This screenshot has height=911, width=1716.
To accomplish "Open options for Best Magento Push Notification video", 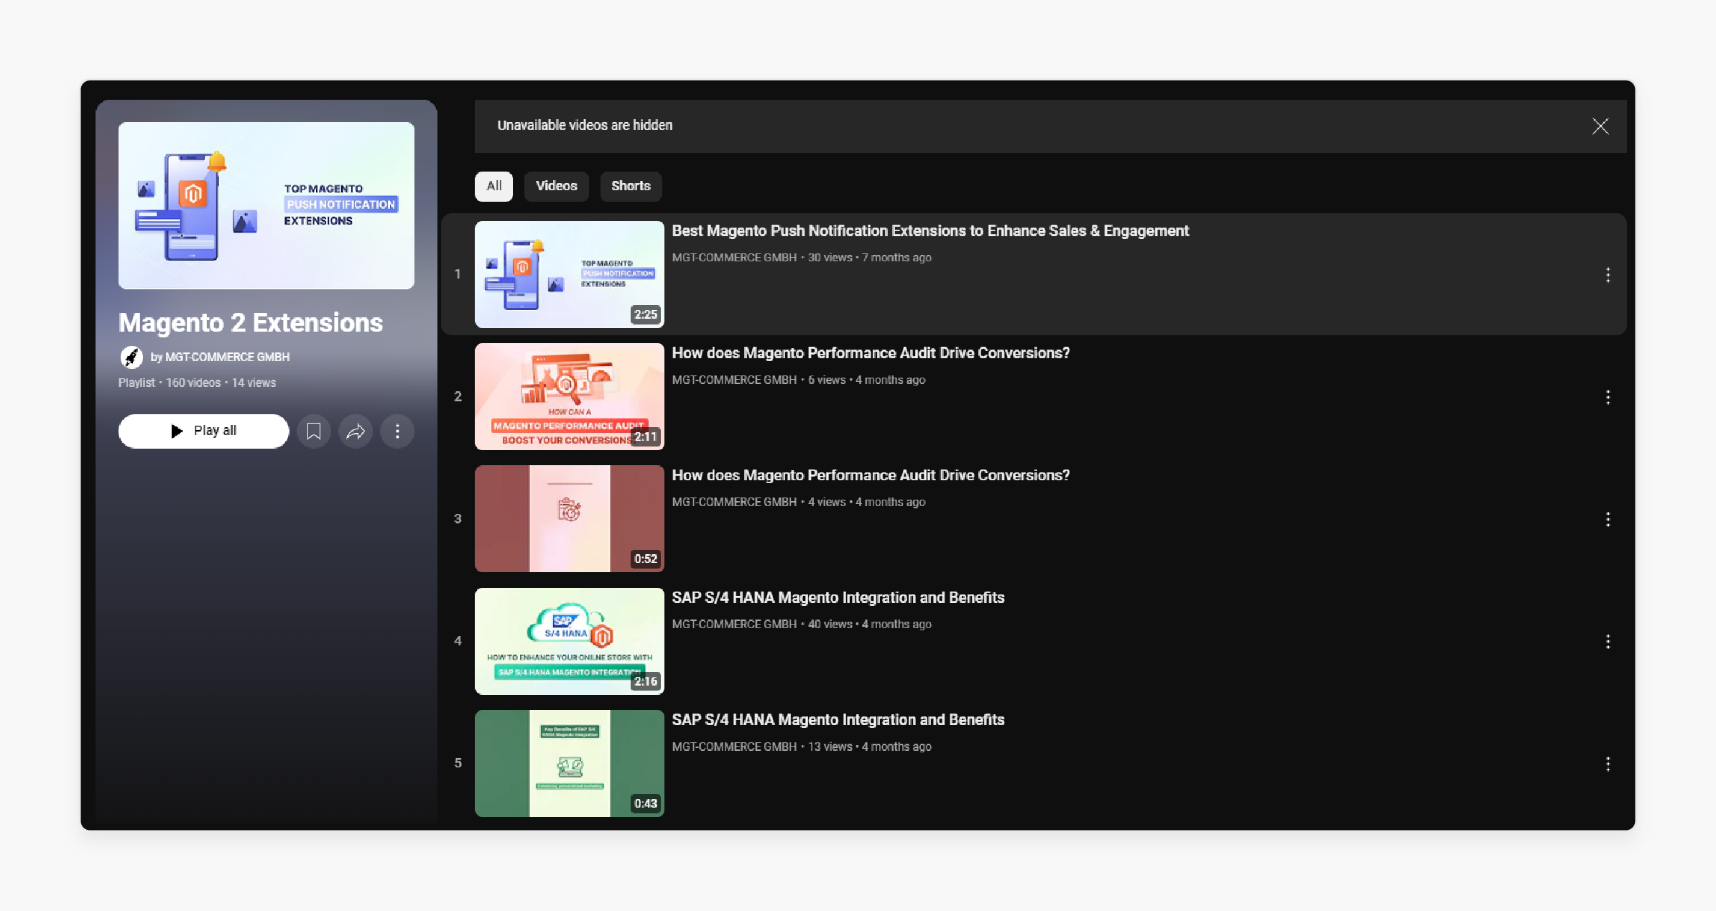I will (1608, 275).
